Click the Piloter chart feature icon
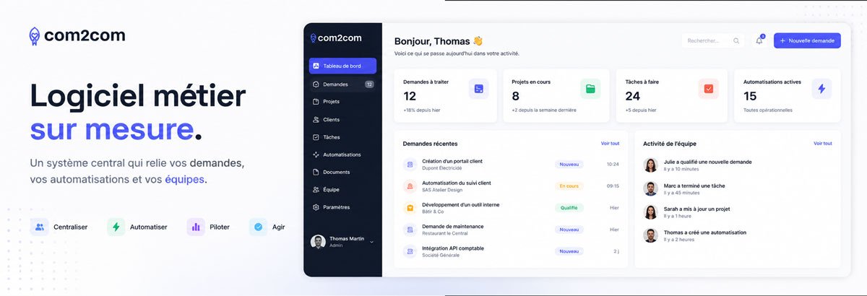This screenshot has width=867, height=296. pyautogui.click(x=196, y=227)
